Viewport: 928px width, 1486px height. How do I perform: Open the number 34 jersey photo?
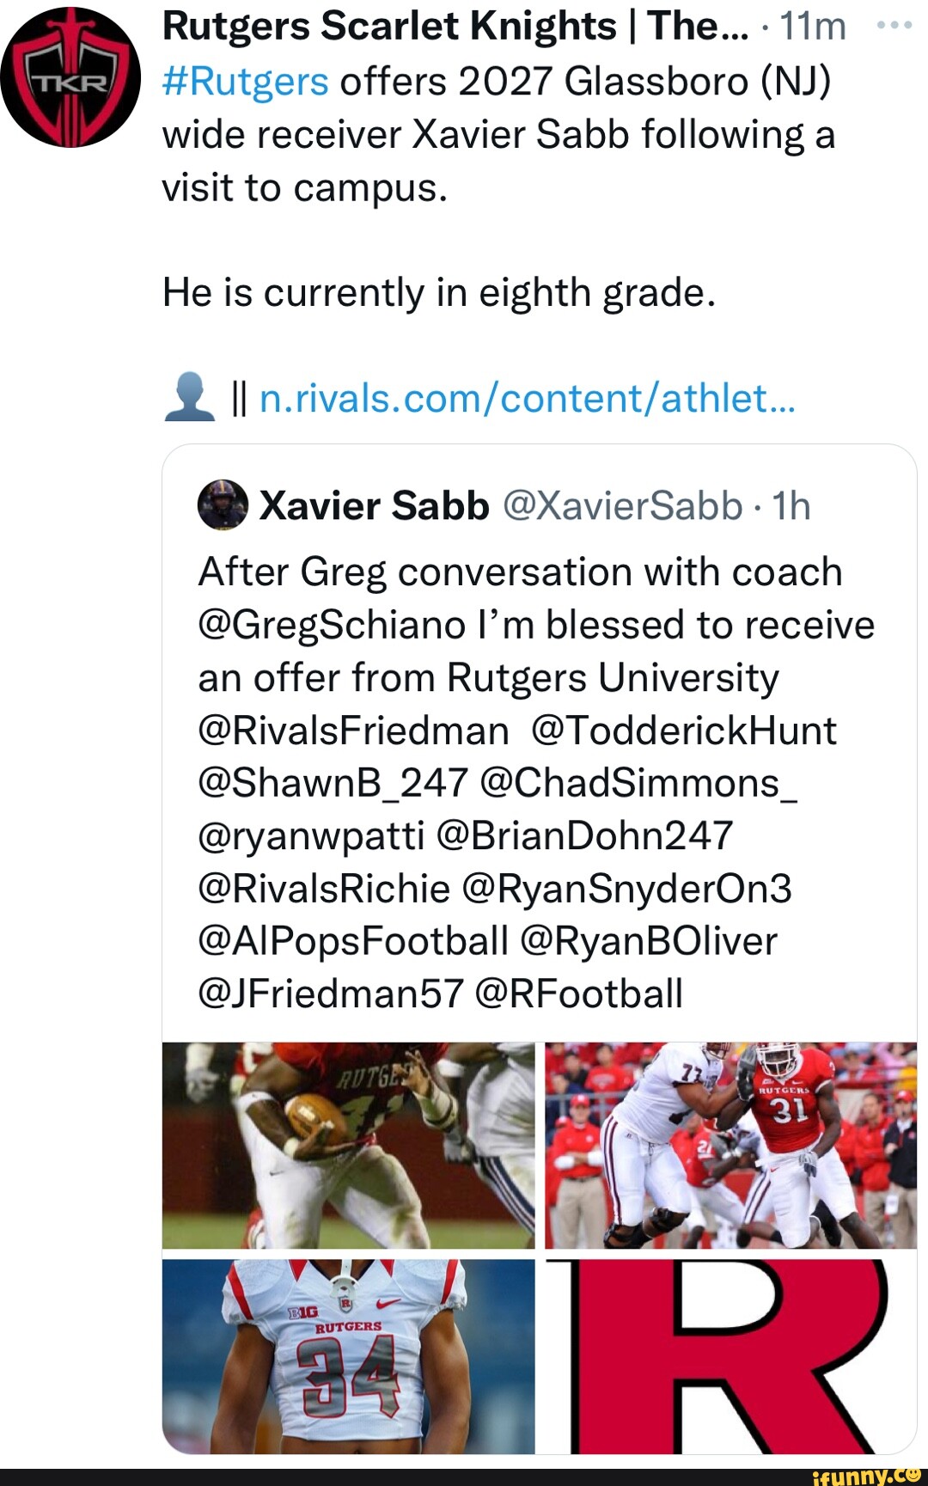[x=348, y=1356]
